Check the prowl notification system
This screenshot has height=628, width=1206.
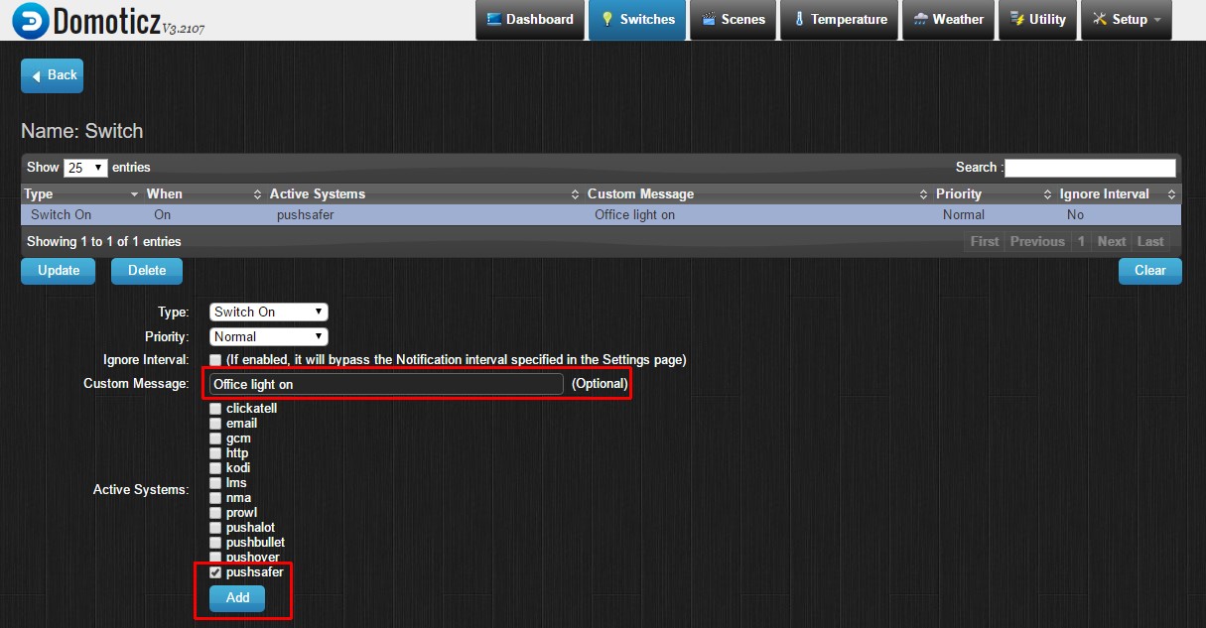pyautogui.click(x=215, y=513)
